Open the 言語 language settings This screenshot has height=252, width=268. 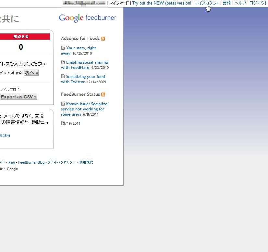click(227, 3)
